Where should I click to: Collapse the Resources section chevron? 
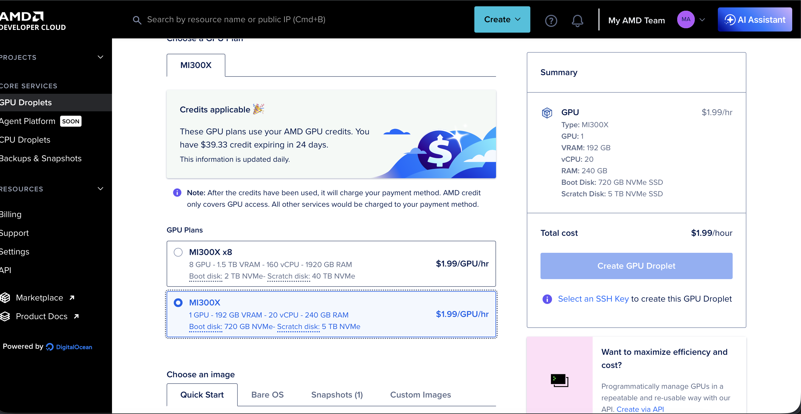[100, 189]
